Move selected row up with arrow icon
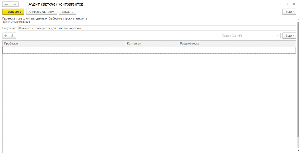 (6, 35)
